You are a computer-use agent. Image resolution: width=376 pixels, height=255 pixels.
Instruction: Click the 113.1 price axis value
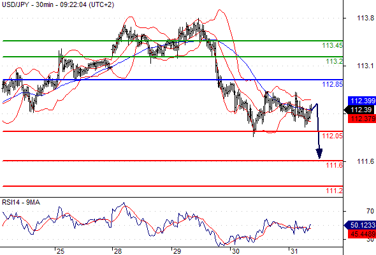click(365, 66)
